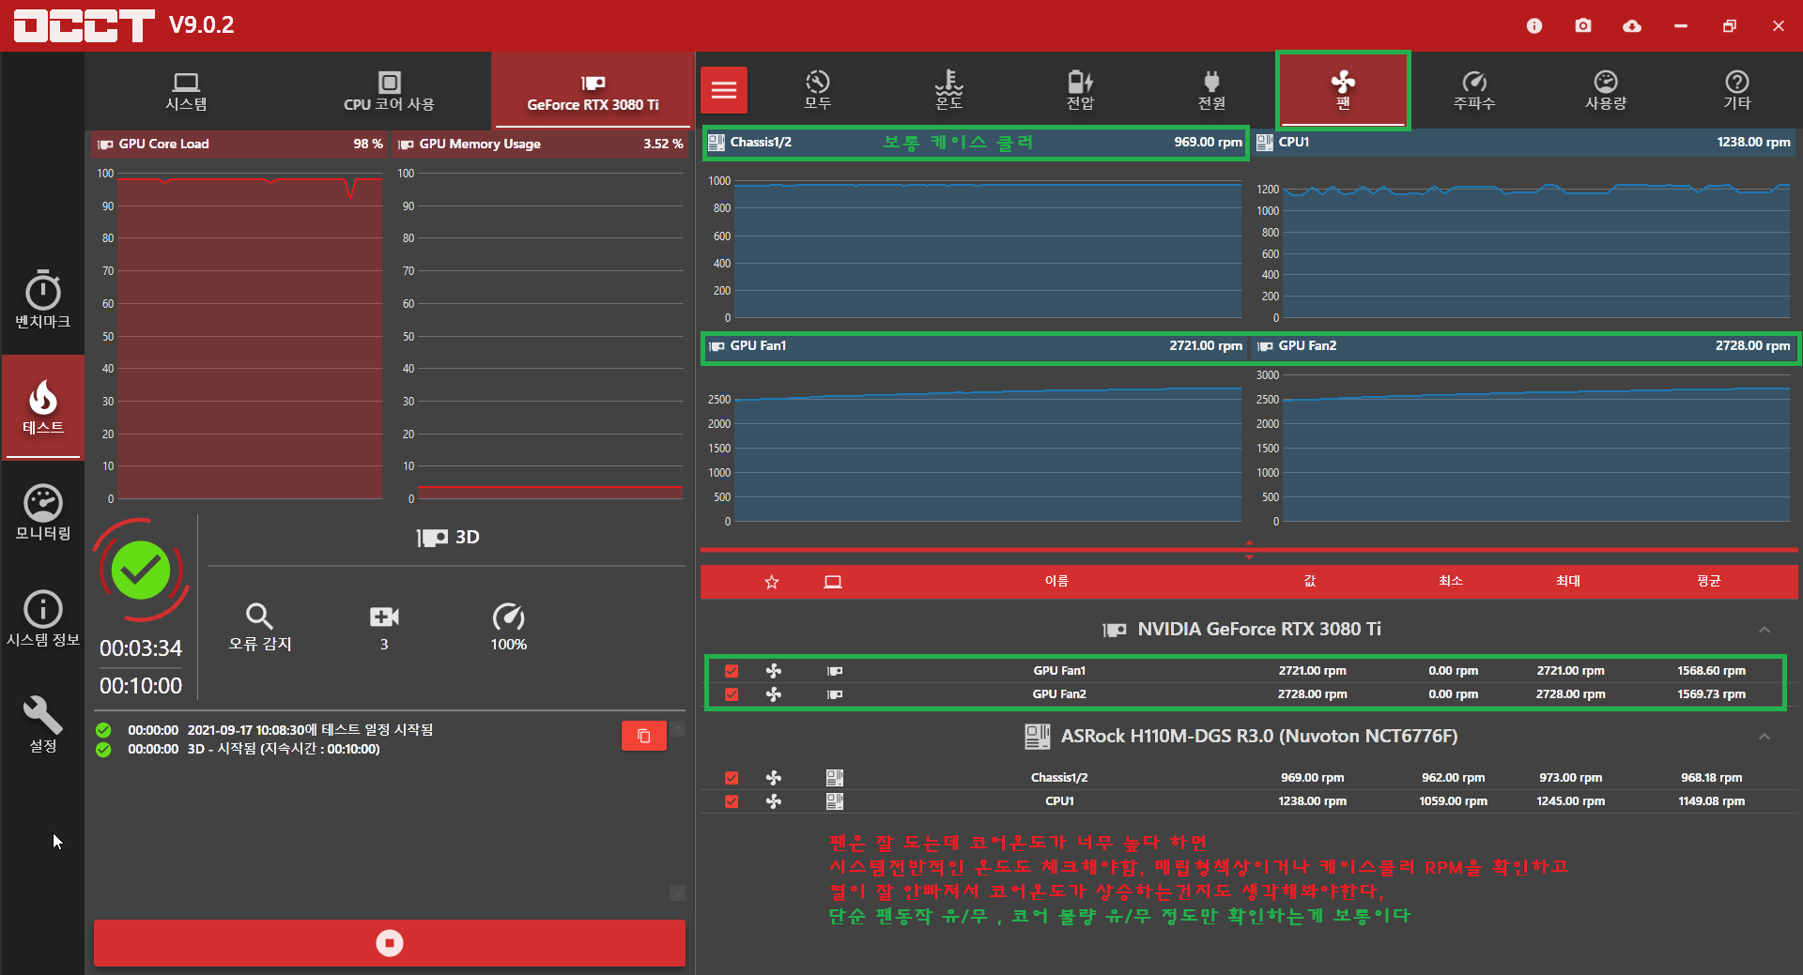1803x975 pixels.
Task: Click the GPU Core Load graph header
Action: click(x=239, y=144)
